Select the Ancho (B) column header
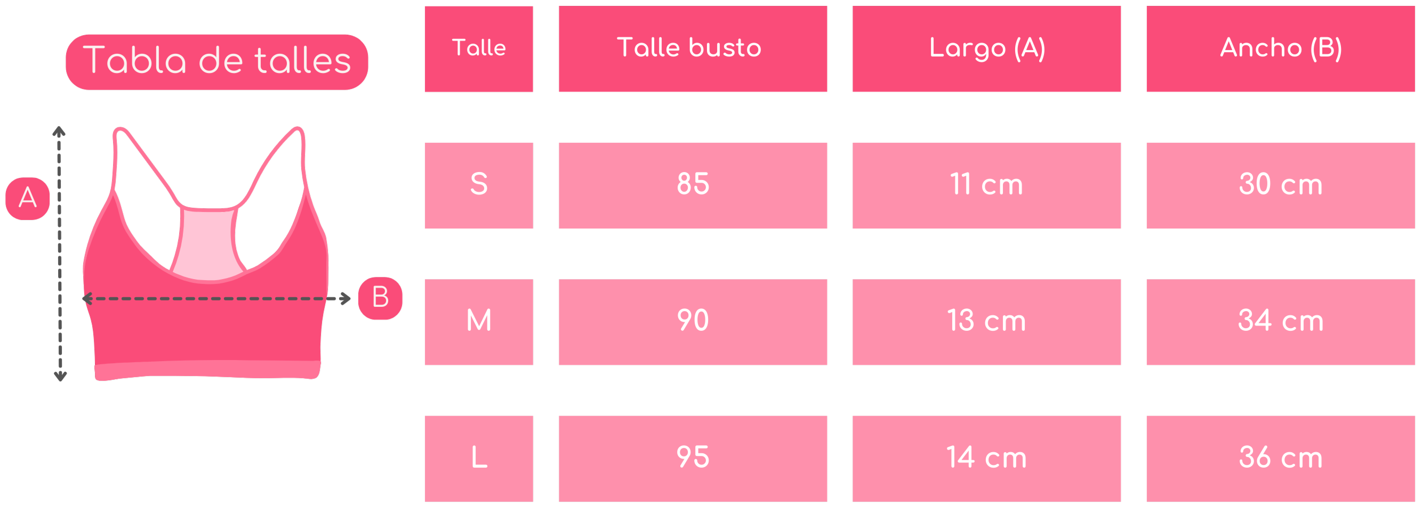 (1281, 48)
